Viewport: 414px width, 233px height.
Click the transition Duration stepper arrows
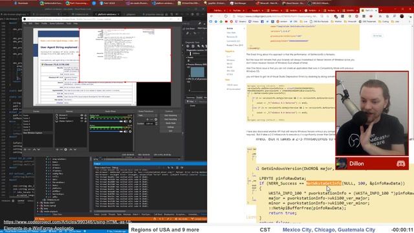(x=157, y=124)
